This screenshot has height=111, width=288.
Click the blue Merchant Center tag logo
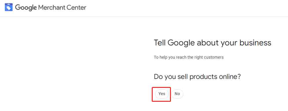point(9,7)
